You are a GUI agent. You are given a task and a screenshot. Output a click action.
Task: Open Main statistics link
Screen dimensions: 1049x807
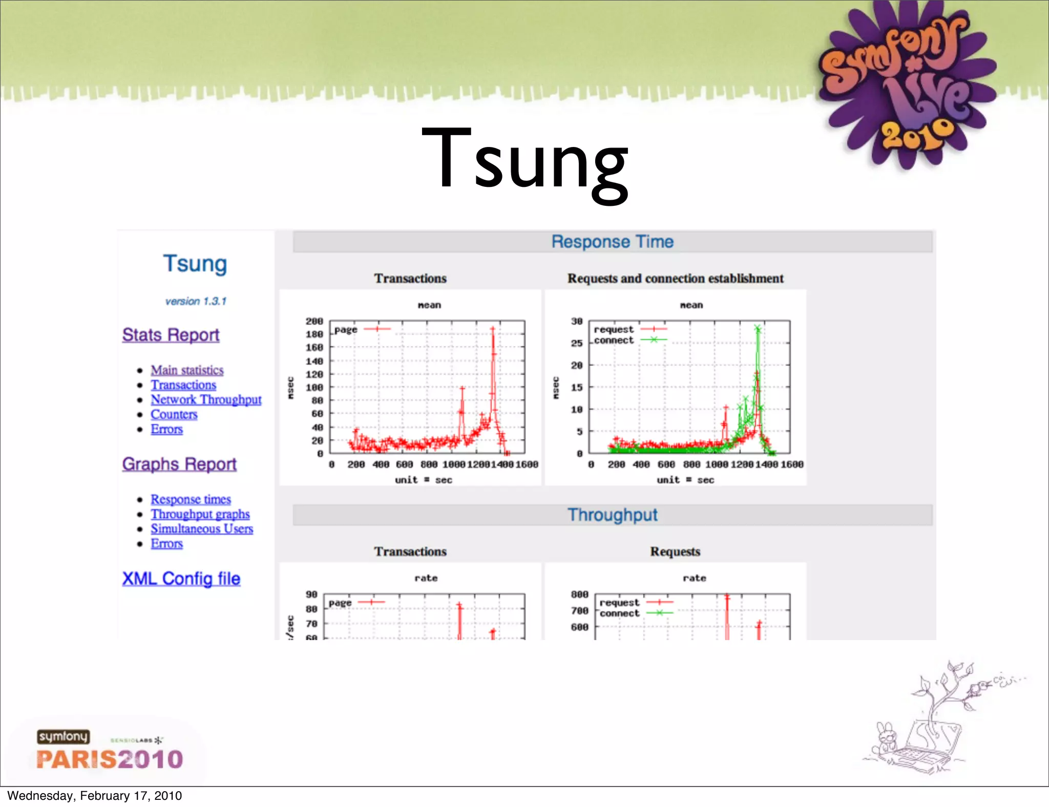pyautogui.click(x=187, y=370)
